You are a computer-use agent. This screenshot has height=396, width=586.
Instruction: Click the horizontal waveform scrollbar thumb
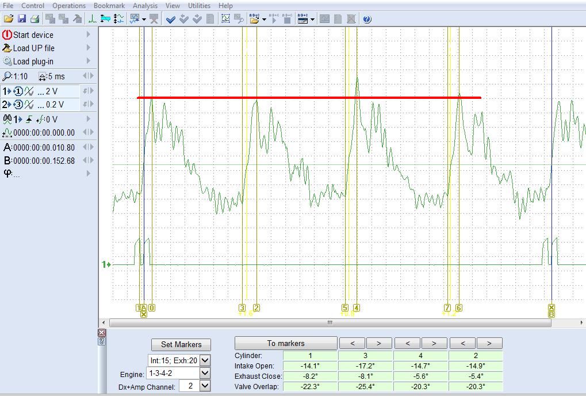(330, 322)
